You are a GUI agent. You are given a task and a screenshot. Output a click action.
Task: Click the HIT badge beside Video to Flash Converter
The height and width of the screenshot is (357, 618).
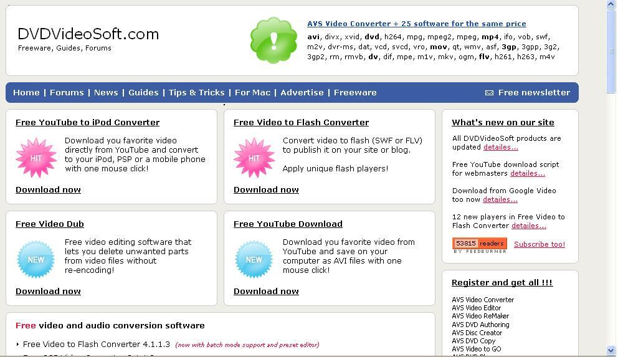click(x=254, y=158)
